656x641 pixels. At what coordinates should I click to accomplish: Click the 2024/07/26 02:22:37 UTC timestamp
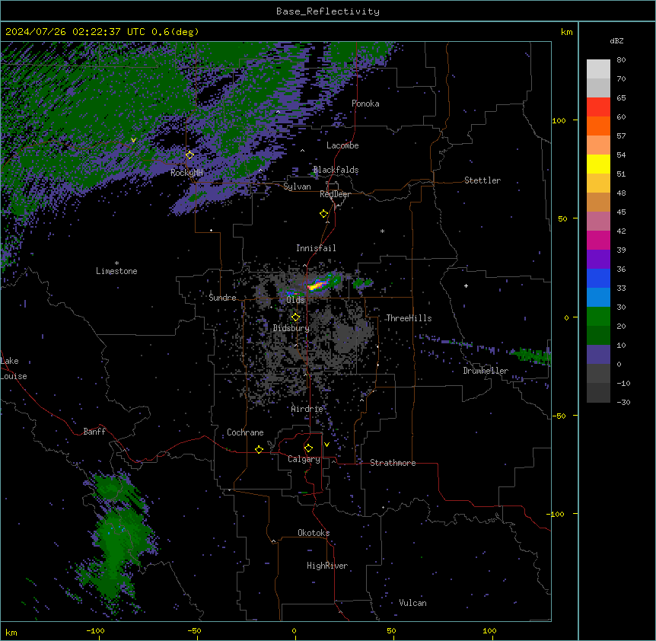[75, 32]
